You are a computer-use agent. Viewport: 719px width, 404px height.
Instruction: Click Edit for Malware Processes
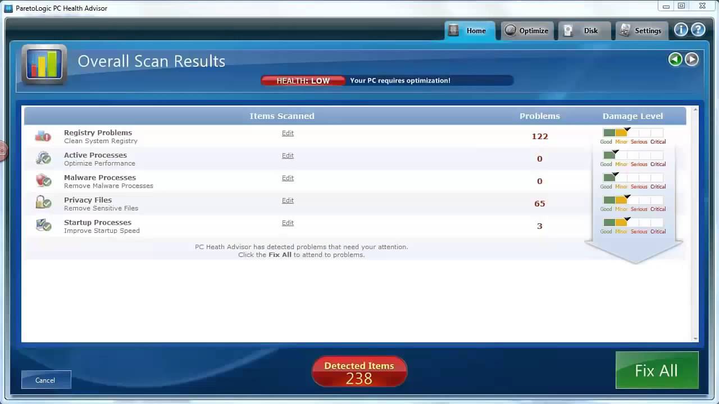[x=288, y=178]
